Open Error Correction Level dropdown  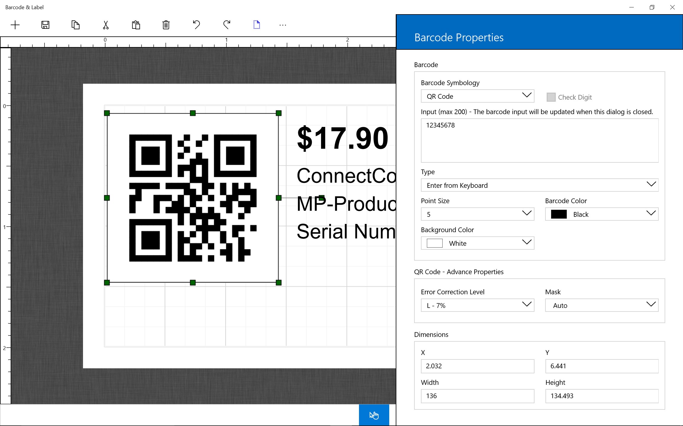(x=477, y=305)
